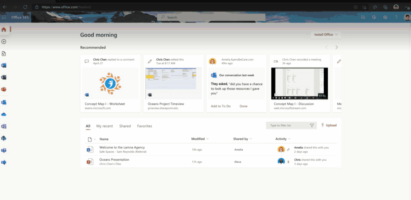Image resolution: width=411 pixels, height=200 pixels.
Task: Open the Activity column dropdown
Action: coord(283,139)
